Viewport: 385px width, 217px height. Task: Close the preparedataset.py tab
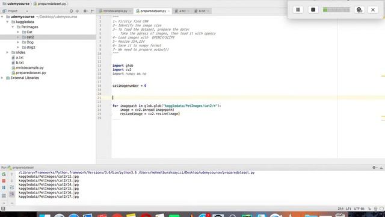169,11
